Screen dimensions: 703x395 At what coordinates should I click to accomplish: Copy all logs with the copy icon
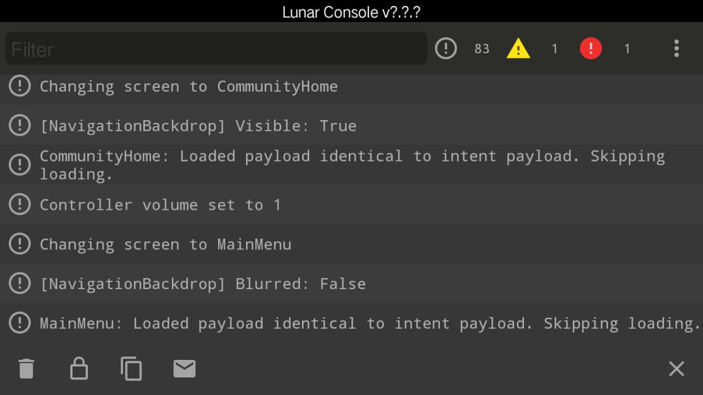[131, 368]
